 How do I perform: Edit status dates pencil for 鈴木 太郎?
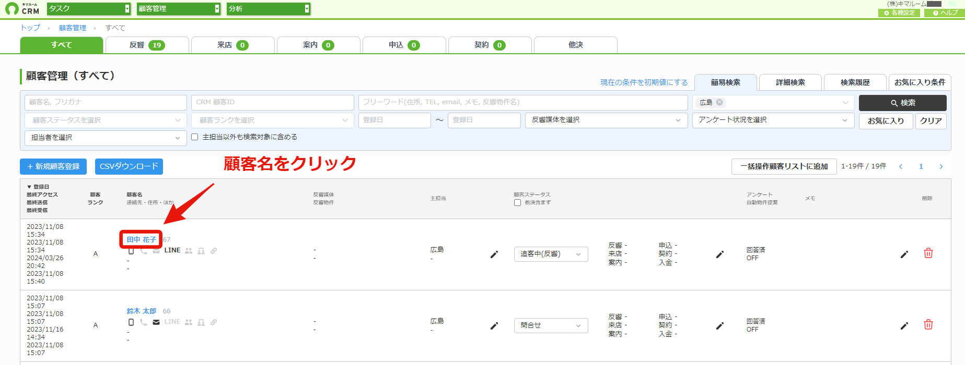pos(720,326)
